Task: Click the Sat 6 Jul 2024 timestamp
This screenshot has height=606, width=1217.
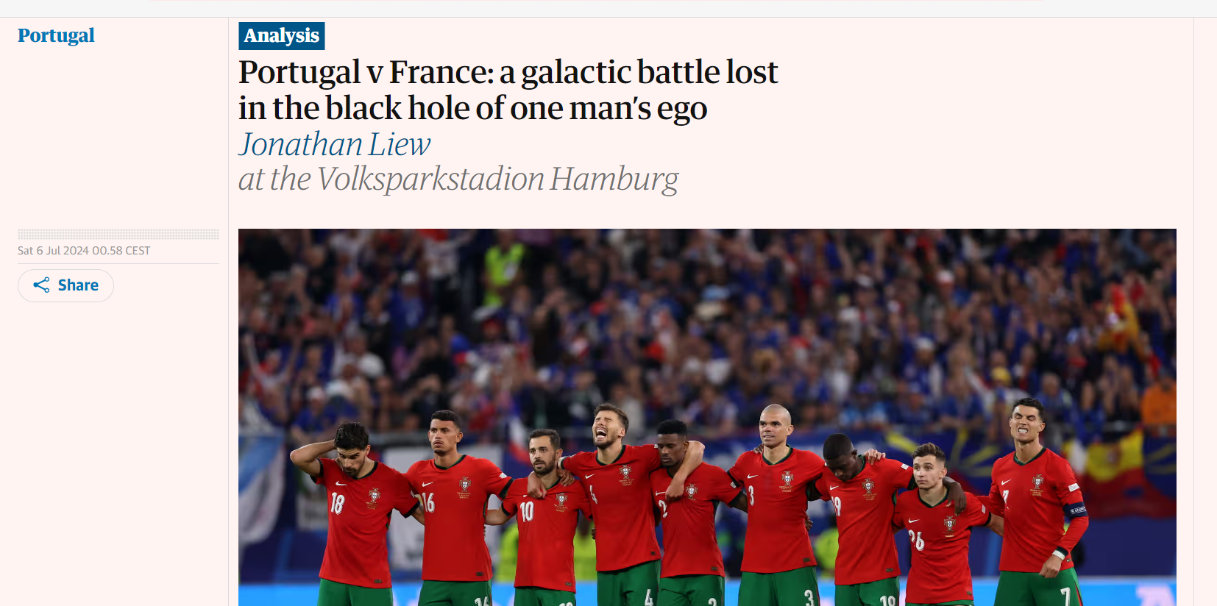Action: [84, 251]
